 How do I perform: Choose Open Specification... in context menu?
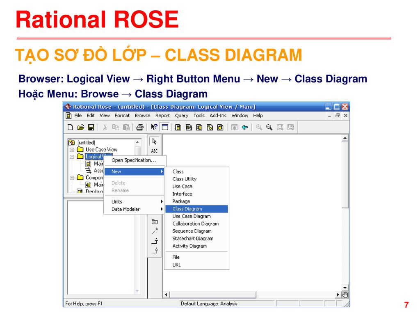[x=134, y=160]
